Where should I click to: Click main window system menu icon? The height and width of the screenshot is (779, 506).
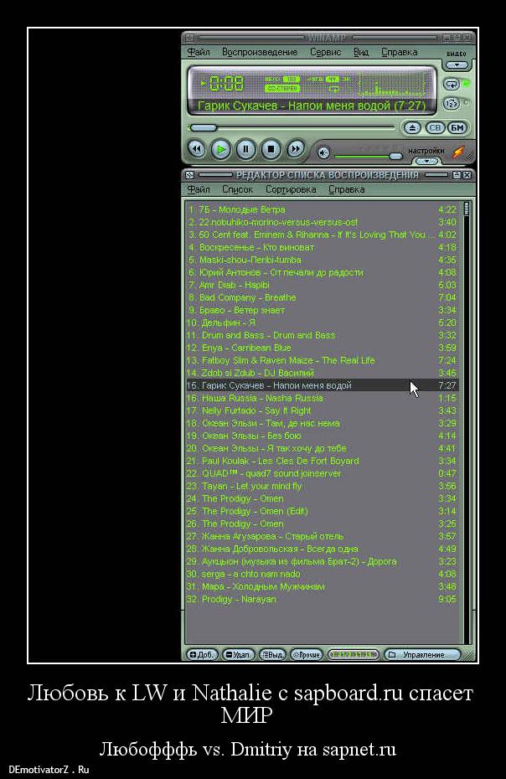[189, 37]
